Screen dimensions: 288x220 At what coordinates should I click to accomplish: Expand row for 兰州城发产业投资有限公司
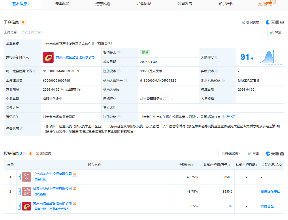click(19, 177)
